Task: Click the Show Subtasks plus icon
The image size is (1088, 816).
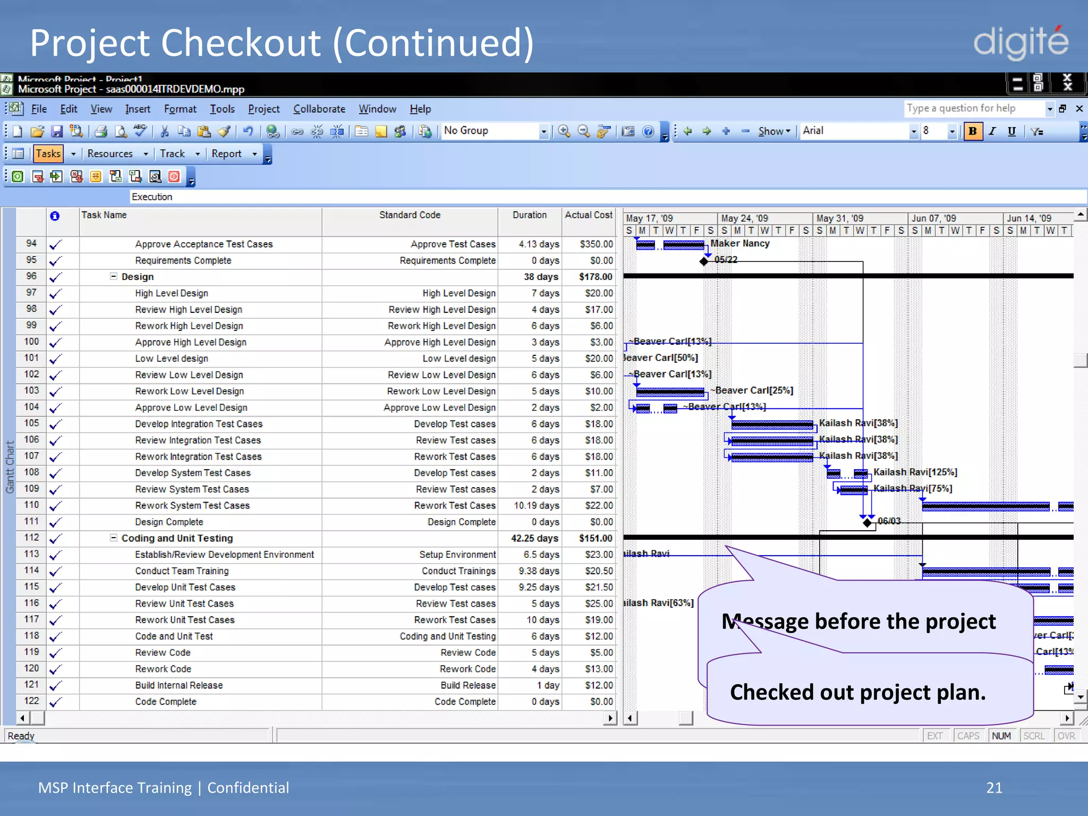Action: [726, 131]
